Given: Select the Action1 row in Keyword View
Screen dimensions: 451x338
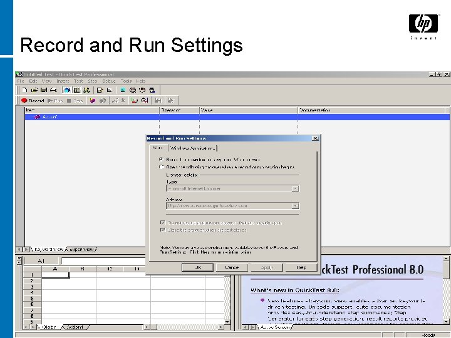Looking at the screenshot, I should pos(237,117).
